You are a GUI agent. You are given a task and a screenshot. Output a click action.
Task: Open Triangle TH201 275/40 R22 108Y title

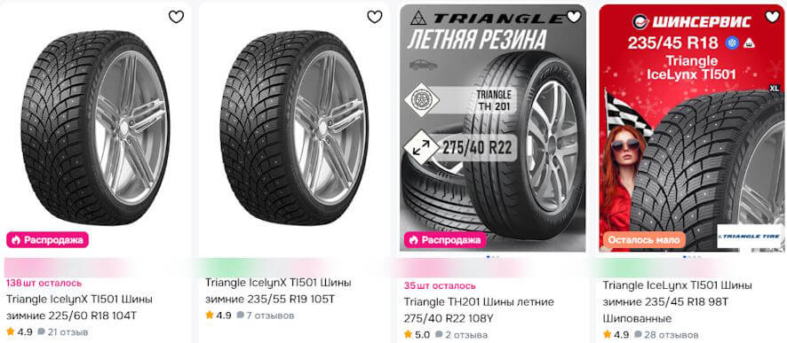pos(479,310)
